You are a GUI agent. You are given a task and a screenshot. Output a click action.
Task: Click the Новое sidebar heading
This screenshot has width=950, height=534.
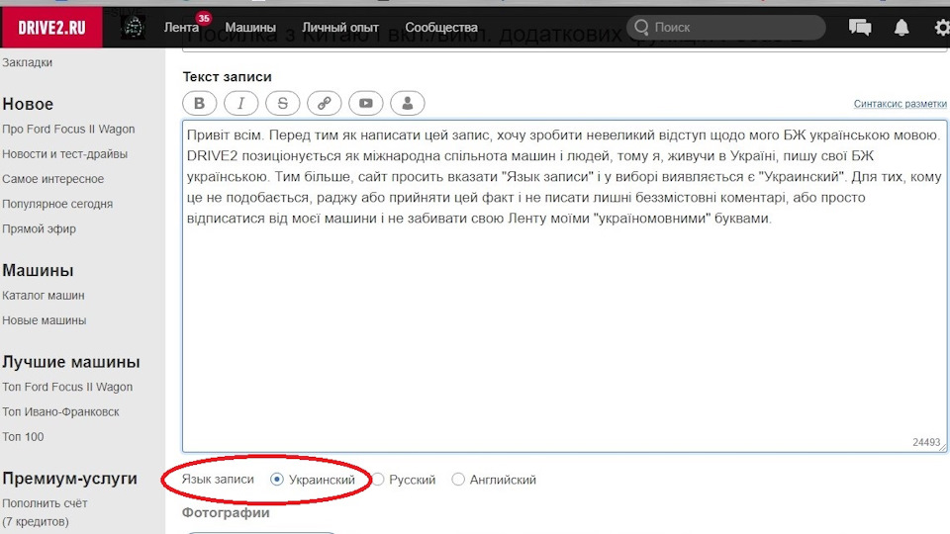click(x=28, y=104)
